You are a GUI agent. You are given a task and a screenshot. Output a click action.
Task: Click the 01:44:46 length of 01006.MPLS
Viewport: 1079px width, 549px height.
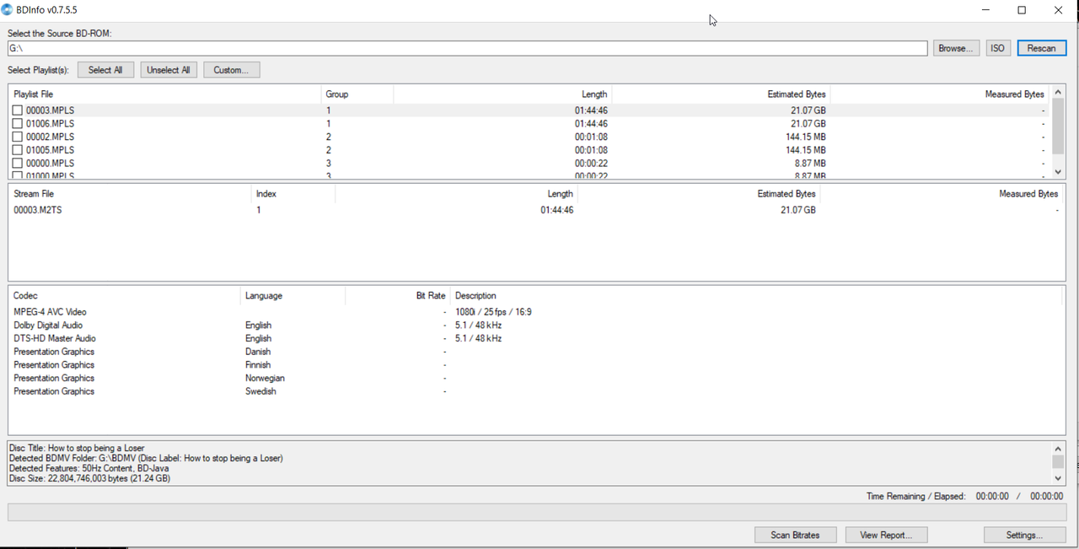[x=591, y=124]
